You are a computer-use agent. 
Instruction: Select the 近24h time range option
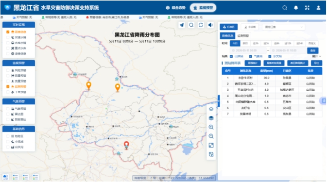click(x=300, y=43)
